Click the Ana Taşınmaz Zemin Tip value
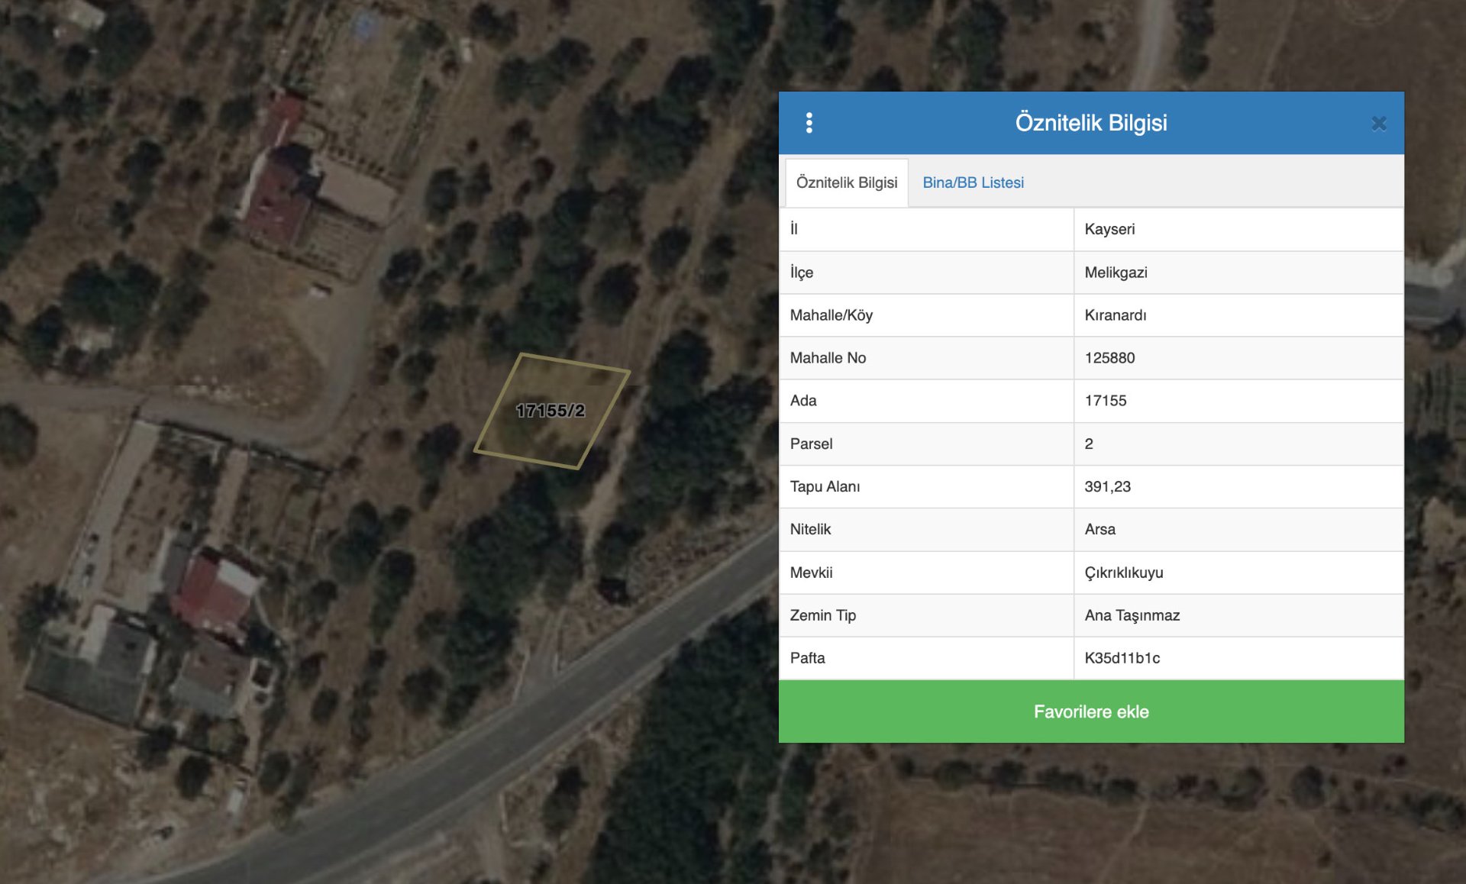1466x884 pixels. [x=1132, y=615]
